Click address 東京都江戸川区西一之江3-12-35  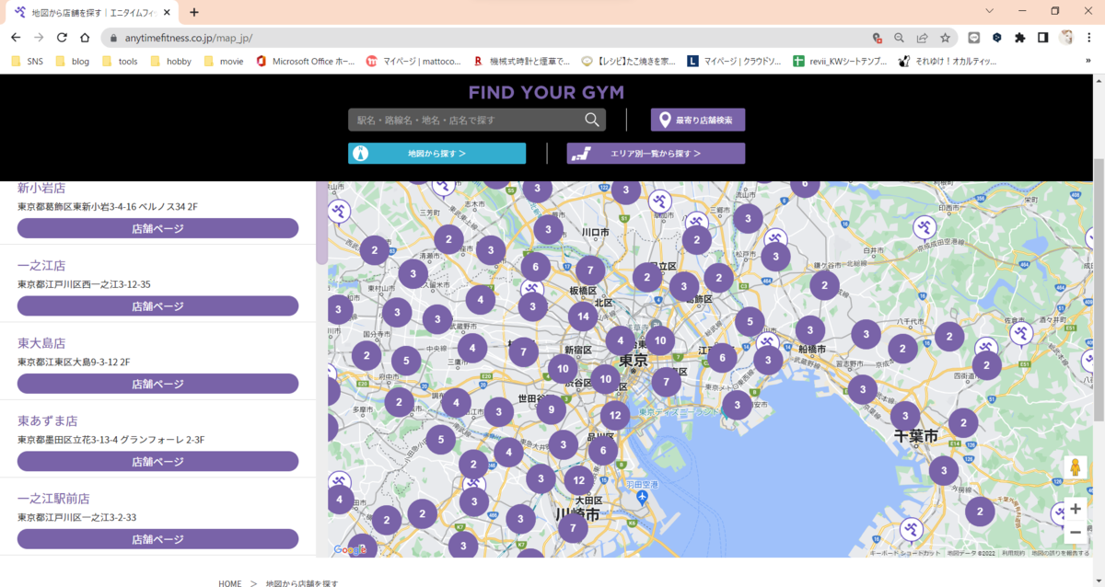[84, 284]
